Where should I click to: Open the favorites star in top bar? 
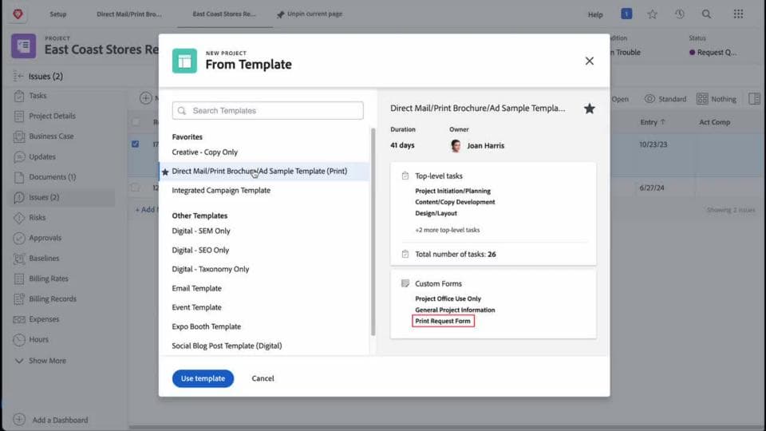652,14
